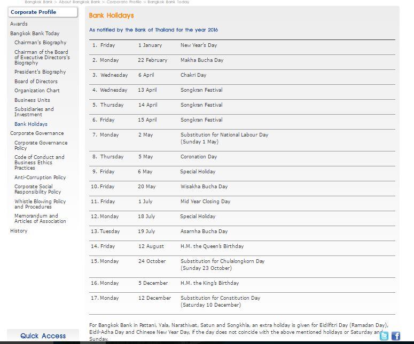Open the Quick Access panel
414x344 pixels.
pyautogui.click(x=43, y=336)
